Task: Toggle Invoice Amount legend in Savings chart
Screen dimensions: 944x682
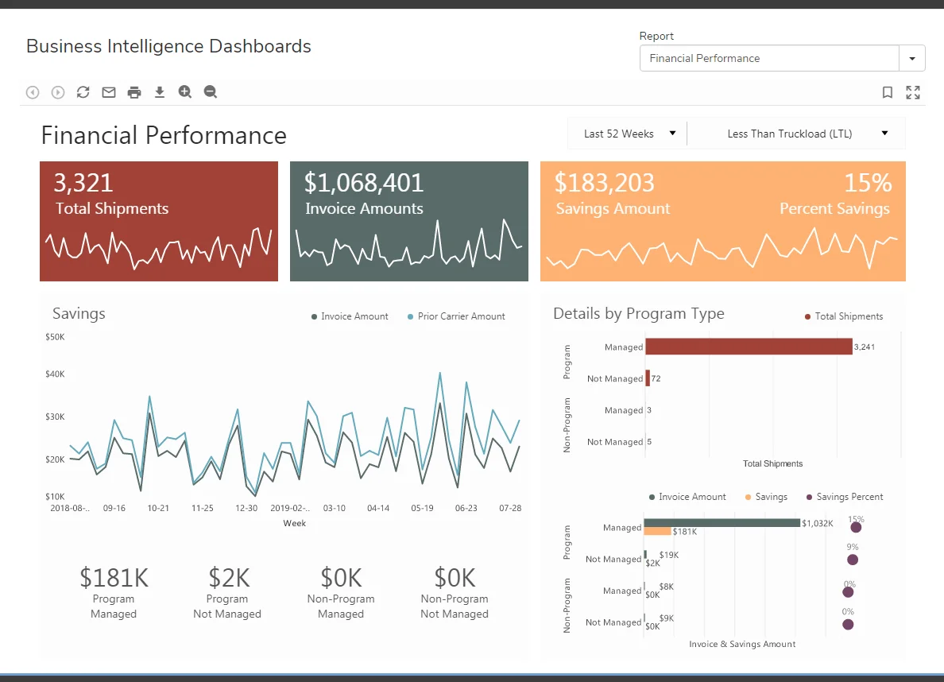Action: click(x=350, y=316)
